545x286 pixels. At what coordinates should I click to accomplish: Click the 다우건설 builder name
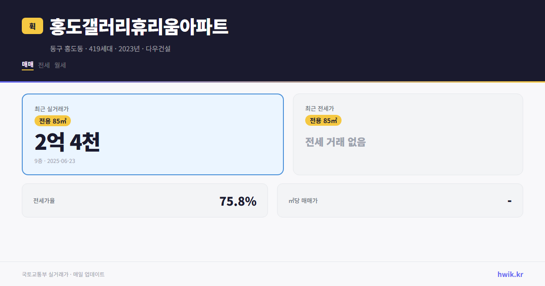159,49
